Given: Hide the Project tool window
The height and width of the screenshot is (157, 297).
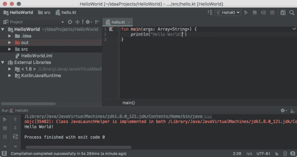Looking at the screenshot, I should pos(97,22).
